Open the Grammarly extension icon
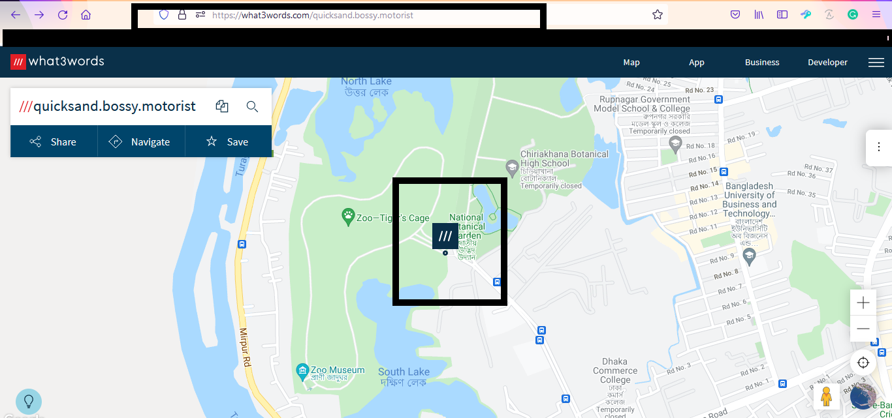Image resolution: width=892 pixels, height=418 pixels. (853, 14)
